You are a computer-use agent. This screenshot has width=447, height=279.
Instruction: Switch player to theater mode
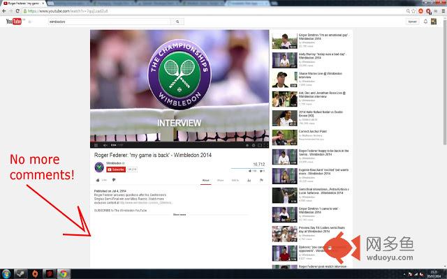[x=260, y=145]
